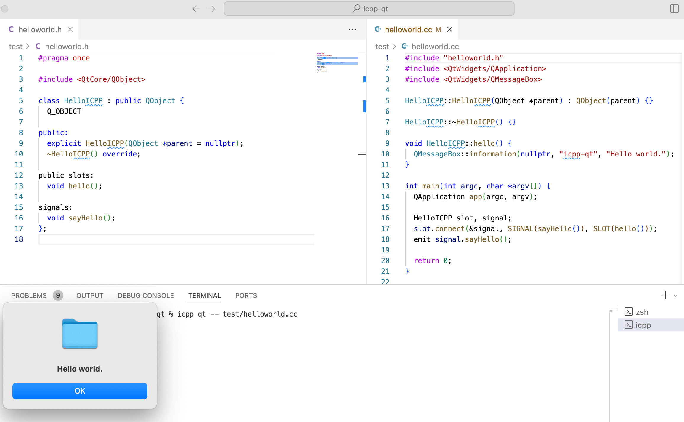Open a new terminal with the plus icon
This screenshot has width=684, height=422.
[x=665, y=295]
